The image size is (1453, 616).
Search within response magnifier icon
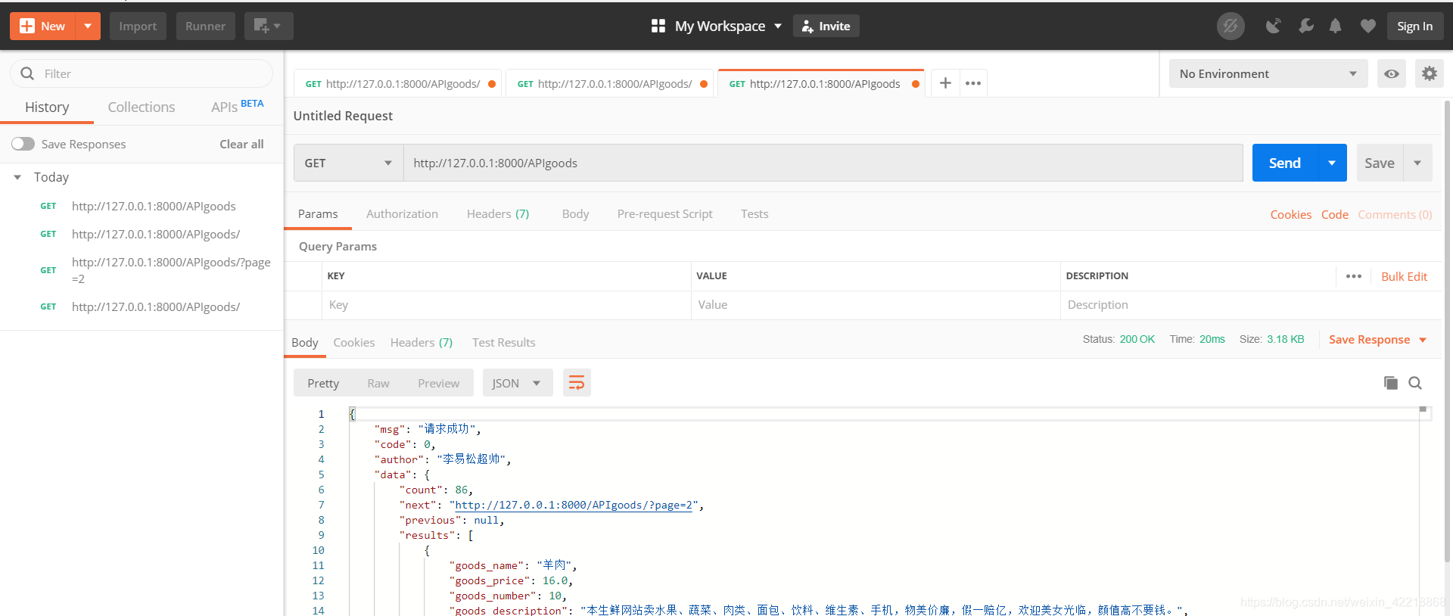pos(1415,383)
